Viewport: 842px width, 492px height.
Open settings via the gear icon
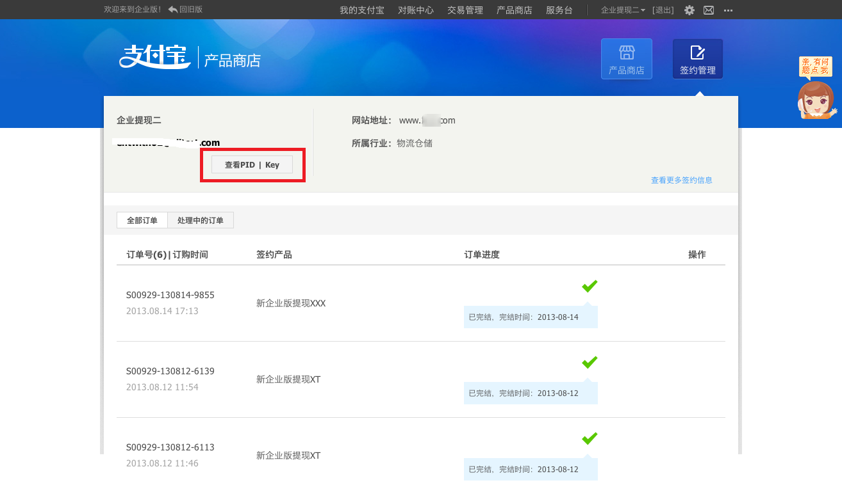tap(689, 10)
